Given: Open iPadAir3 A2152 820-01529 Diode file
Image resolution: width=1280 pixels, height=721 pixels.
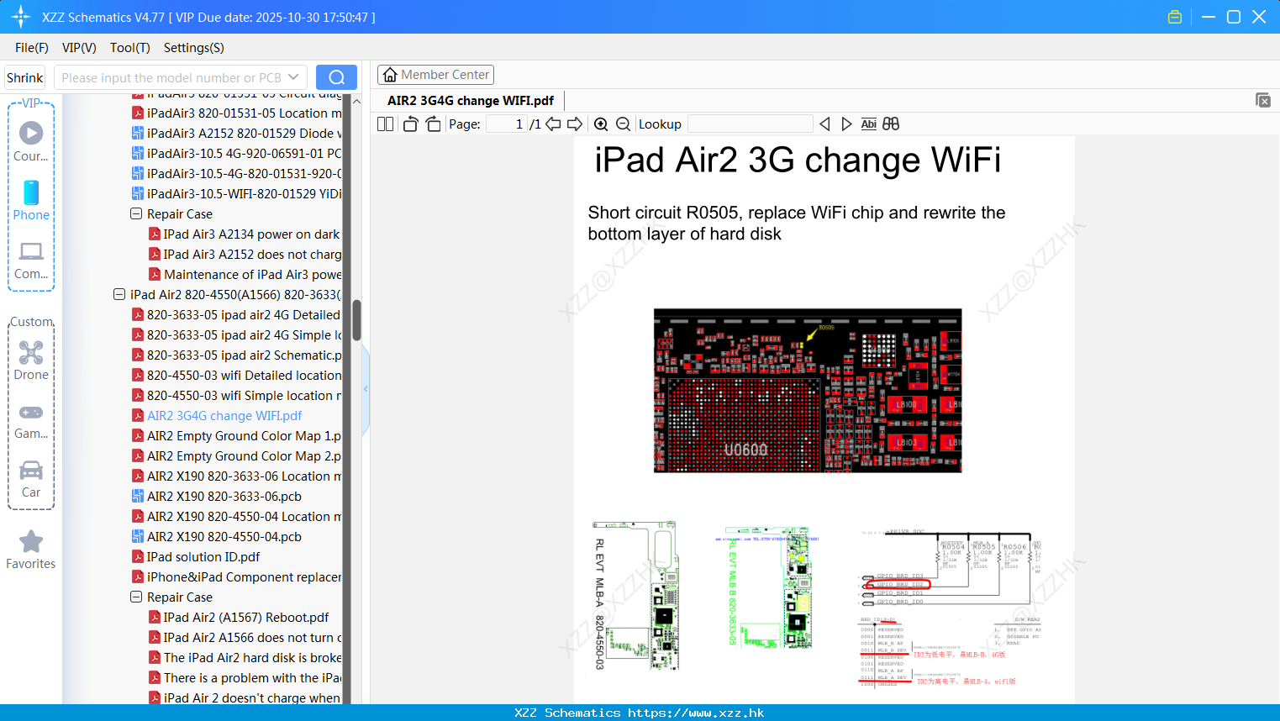Looking at the screenshot, I should pos(237,134).
